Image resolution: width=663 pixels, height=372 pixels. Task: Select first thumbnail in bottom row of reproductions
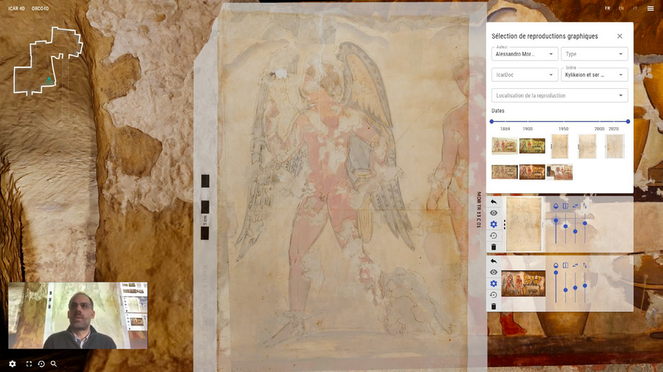point(504,172)
